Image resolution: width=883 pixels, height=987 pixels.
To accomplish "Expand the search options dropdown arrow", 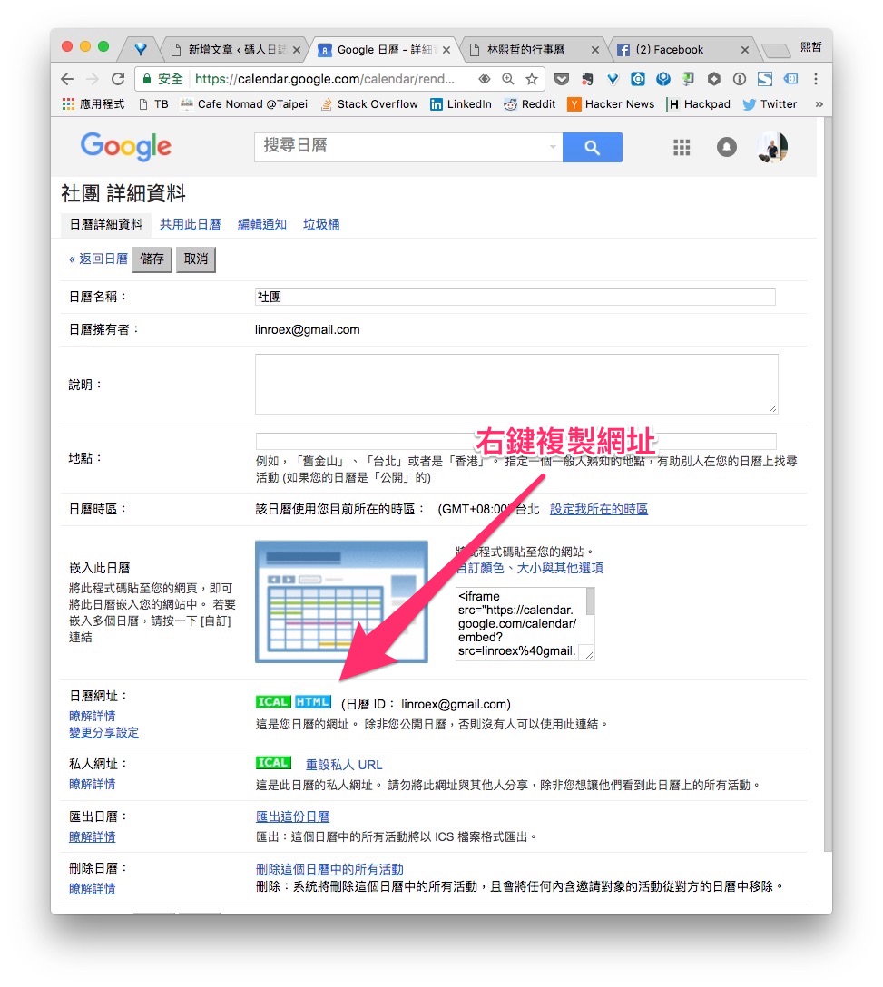I will (553, 147).
